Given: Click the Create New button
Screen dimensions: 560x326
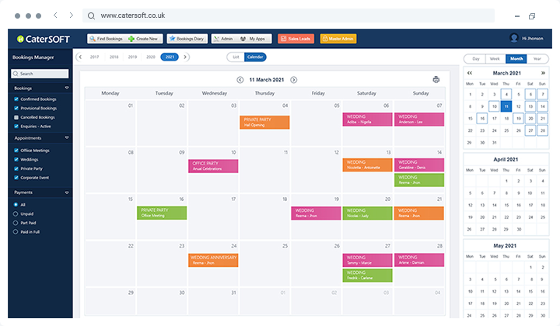Looking at the screenshot, I should click(x=143, y=38).
